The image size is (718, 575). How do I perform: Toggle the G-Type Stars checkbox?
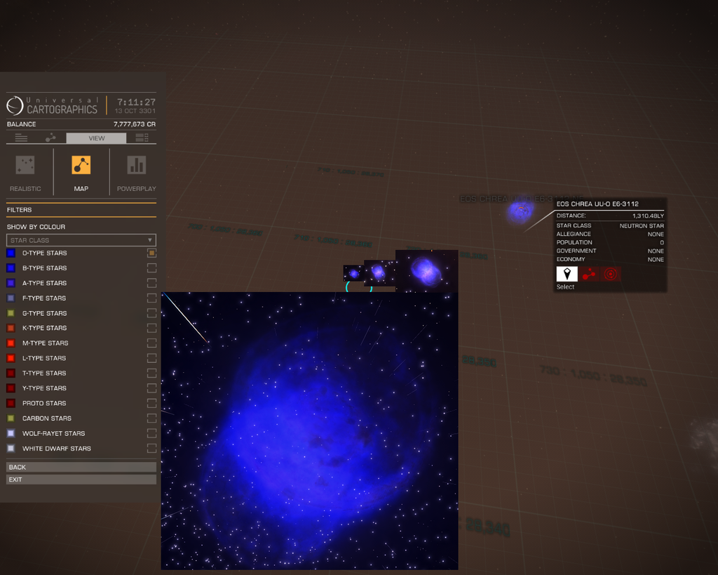point(151,313)
